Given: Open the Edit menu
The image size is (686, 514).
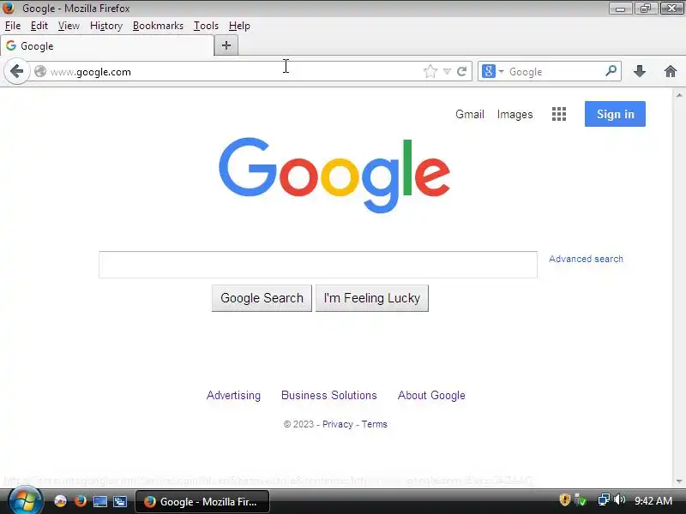Looking at the screenshot, I should (x=39, y=26).
